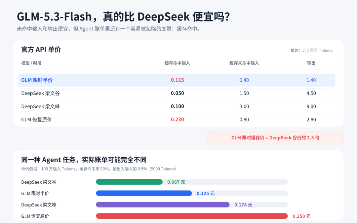Select the highlighted 'GLM 限时半价' table row label

tap(37, 80)
